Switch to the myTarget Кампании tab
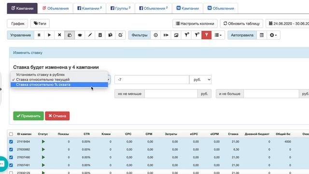Screen dimensions: 309x174 22,8
